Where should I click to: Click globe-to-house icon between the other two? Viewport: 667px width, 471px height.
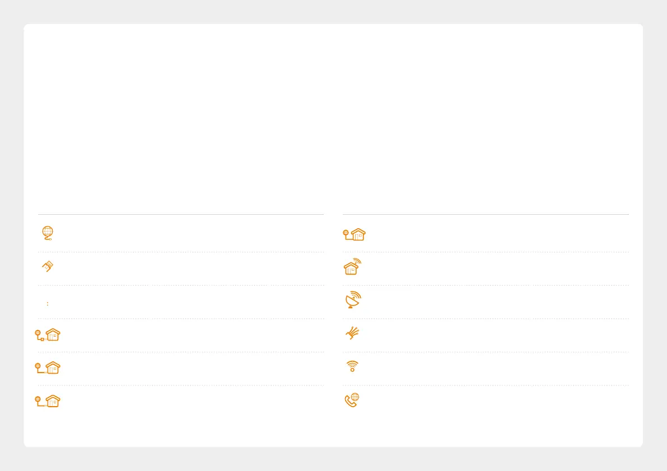[x=48, y=368]
